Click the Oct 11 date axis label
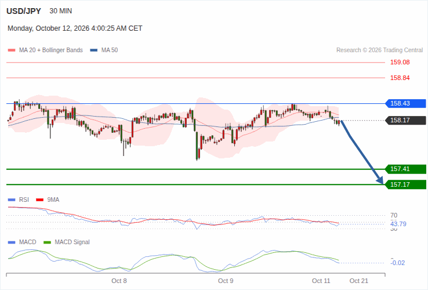This screenshot has height=290, width=428. pyautogui.click(x=321, y=281)
